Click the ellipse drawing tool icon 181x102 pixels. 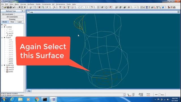point(79,7)
